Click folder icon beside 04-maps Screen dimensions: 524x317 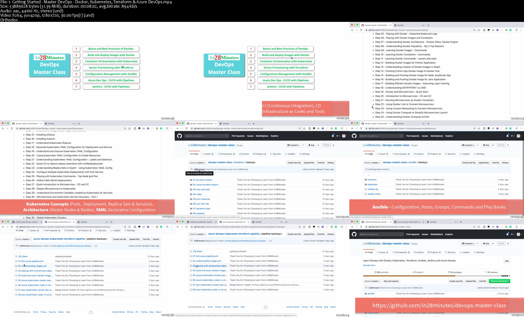pyautogui.click(x=191, y=194)
